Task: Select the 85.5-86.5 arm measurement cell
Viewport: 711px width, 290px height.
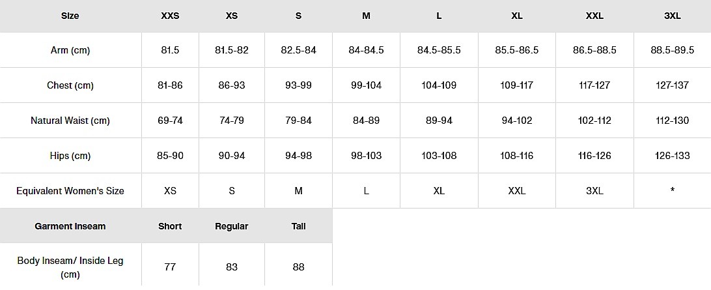Action: [x=517, y=50]
